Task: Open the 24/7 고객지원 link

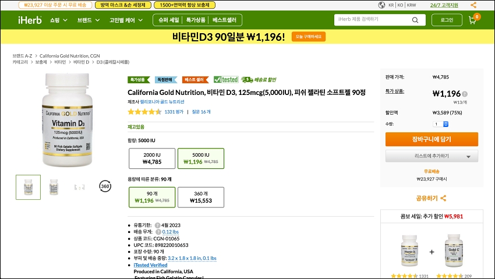Action: pos(444,5)
